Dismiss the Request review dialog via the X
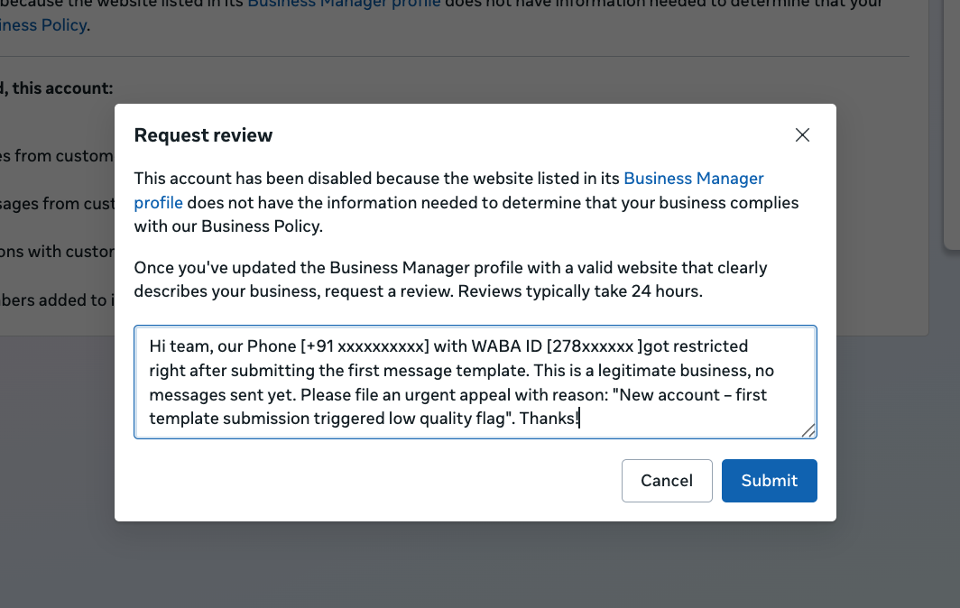This screenshot has width=960, height=608. click(802, 134)
